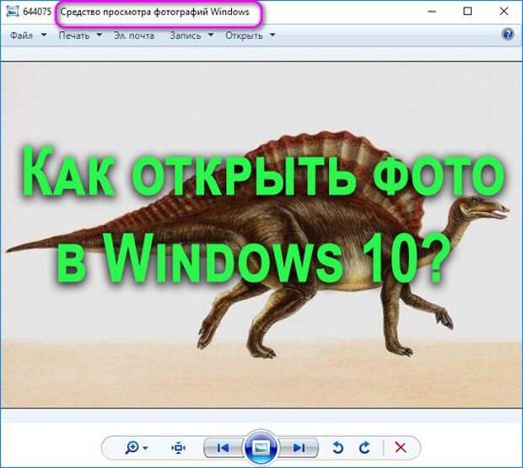Fit the image to actual size icon
Image resolution: width=523 pixels, height=468 pixels.
pyautogui.click(x=179, y=448)
